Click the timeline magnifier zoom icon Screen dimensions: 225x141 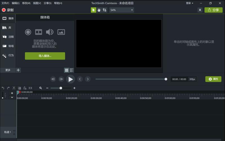click(x=41, y=88)
